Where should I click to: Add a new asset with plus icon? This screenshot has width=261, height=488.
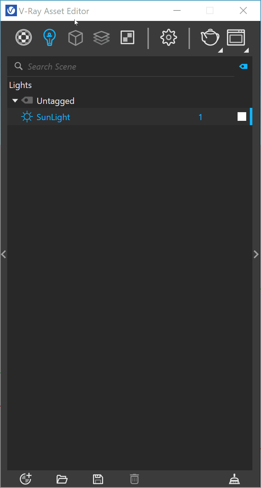click(26, 479)
